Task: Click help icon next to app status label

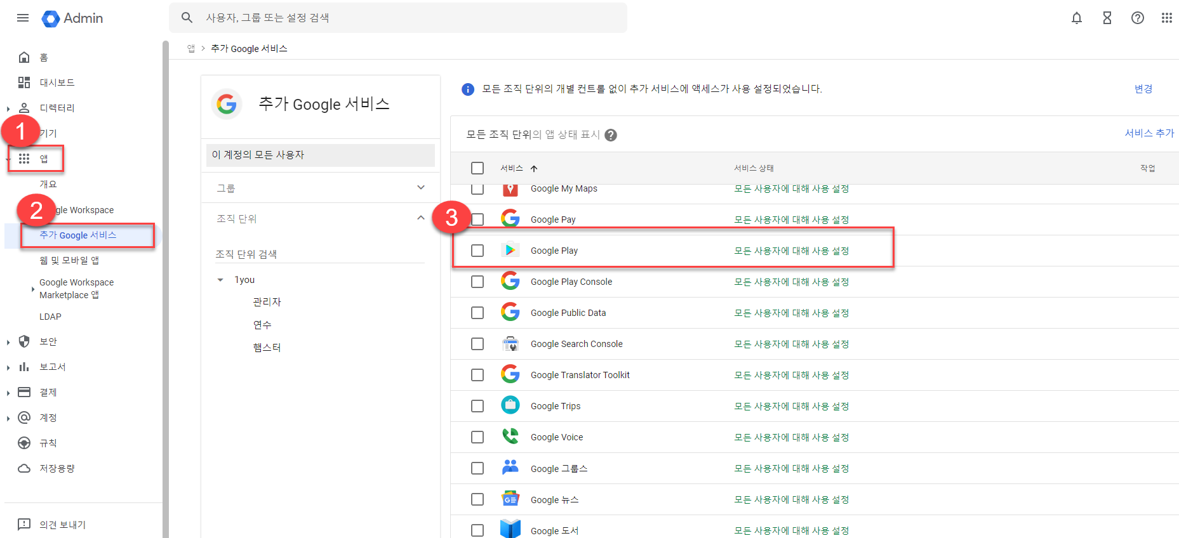Action: click(611, 135)
